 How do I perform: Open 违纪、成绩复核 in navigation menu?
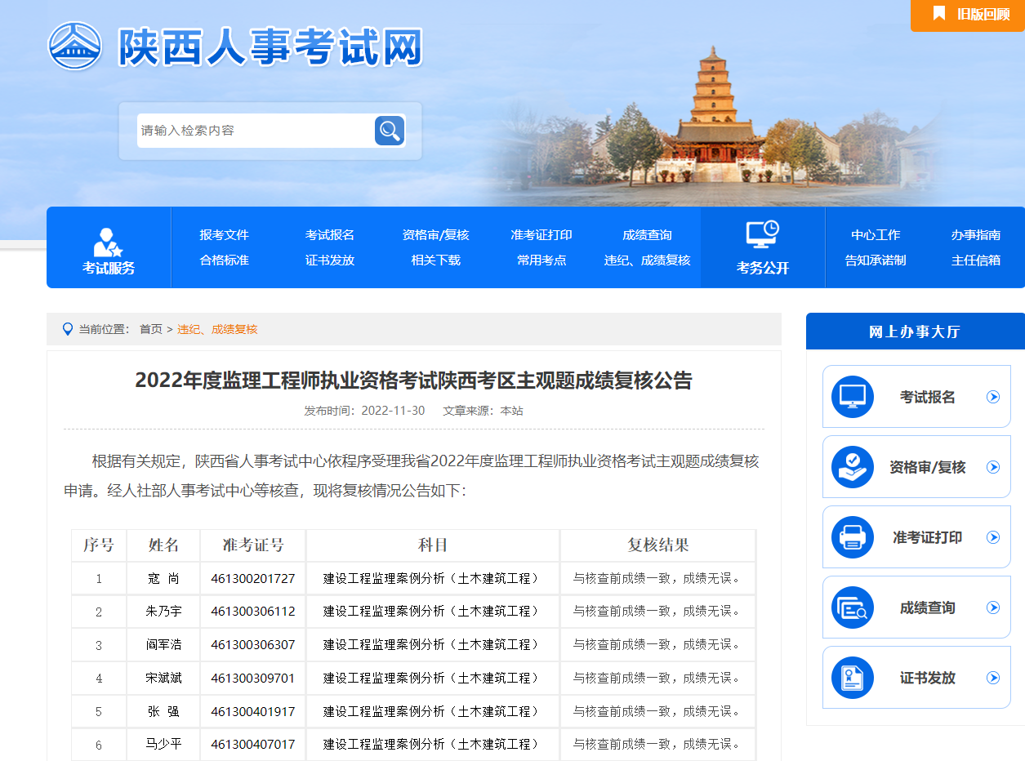(647, 260)
